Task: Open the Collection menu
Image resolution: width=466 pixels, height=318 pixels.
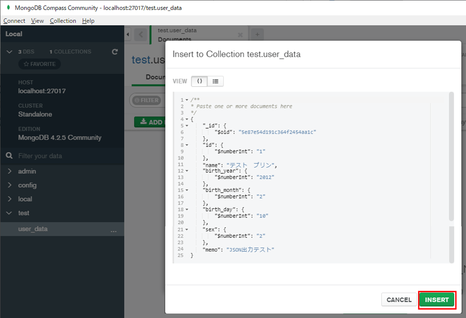Action: [x=63, y=20]
